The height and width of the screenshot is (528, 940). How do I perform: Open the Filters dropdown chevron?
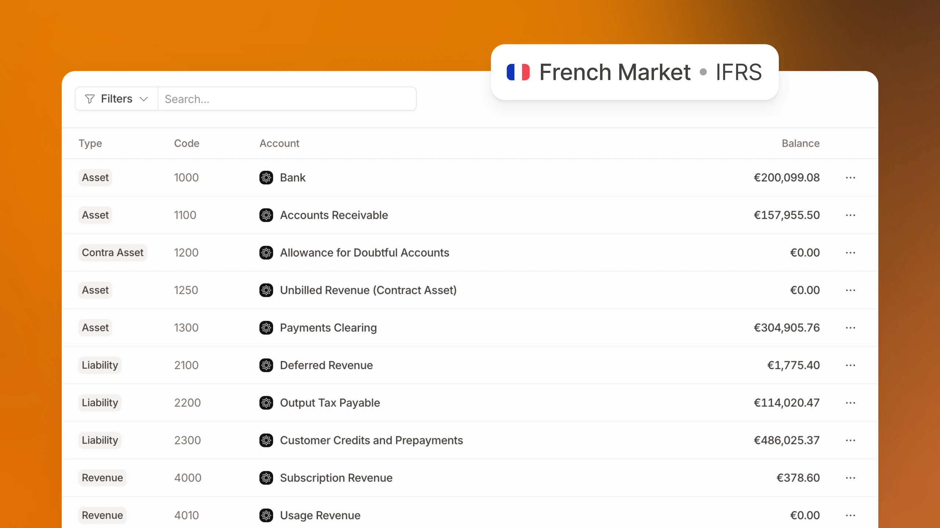coord(144,99)
